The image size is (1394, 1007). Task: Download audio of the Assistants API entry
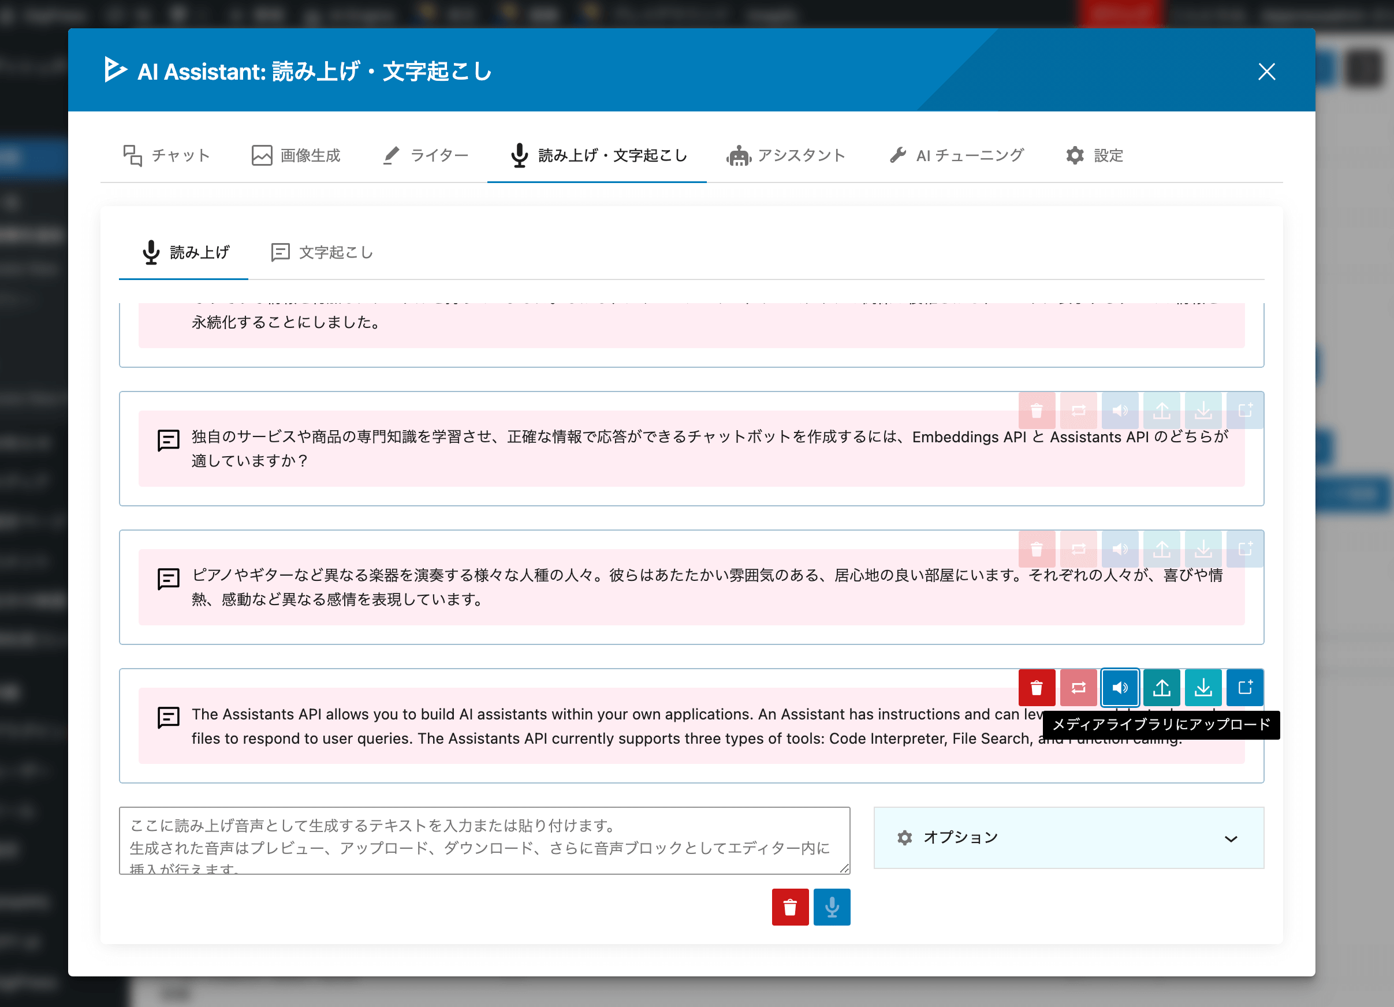[x=1203, y=688]
